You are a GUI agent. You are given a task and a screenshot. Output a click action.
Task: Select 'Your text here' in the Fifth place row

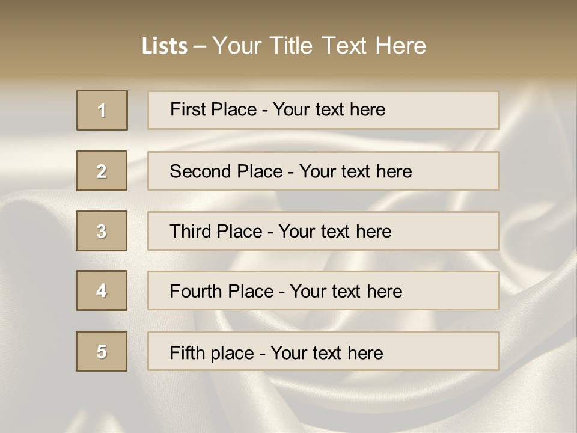click(x=326, y=352)
